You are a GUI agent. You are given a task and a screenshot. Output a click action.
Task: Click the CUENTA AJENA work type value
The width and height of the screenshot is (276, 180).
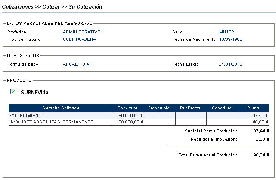tap(80, 39)
